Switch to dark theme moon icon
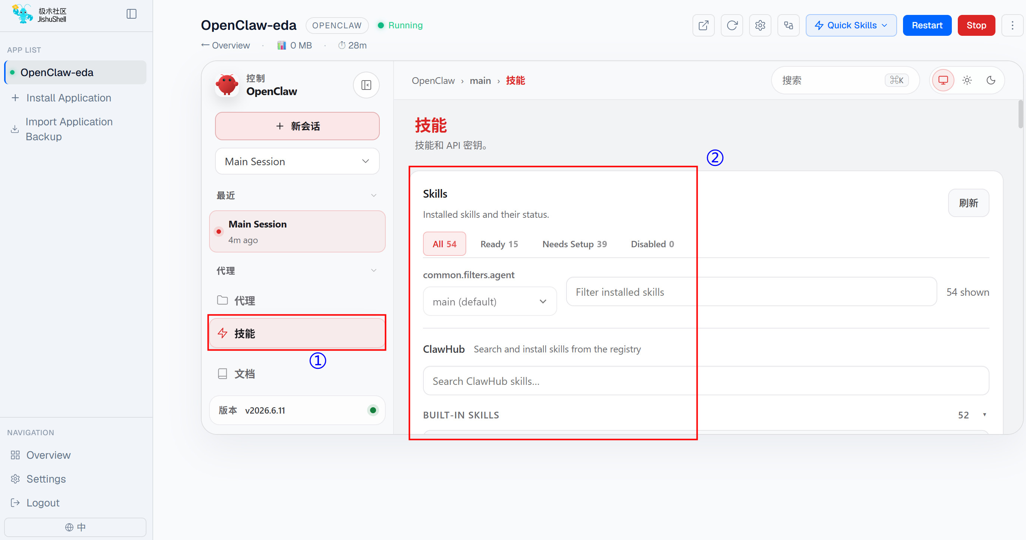Screen dimensions: 1026x540 (991, 81)
